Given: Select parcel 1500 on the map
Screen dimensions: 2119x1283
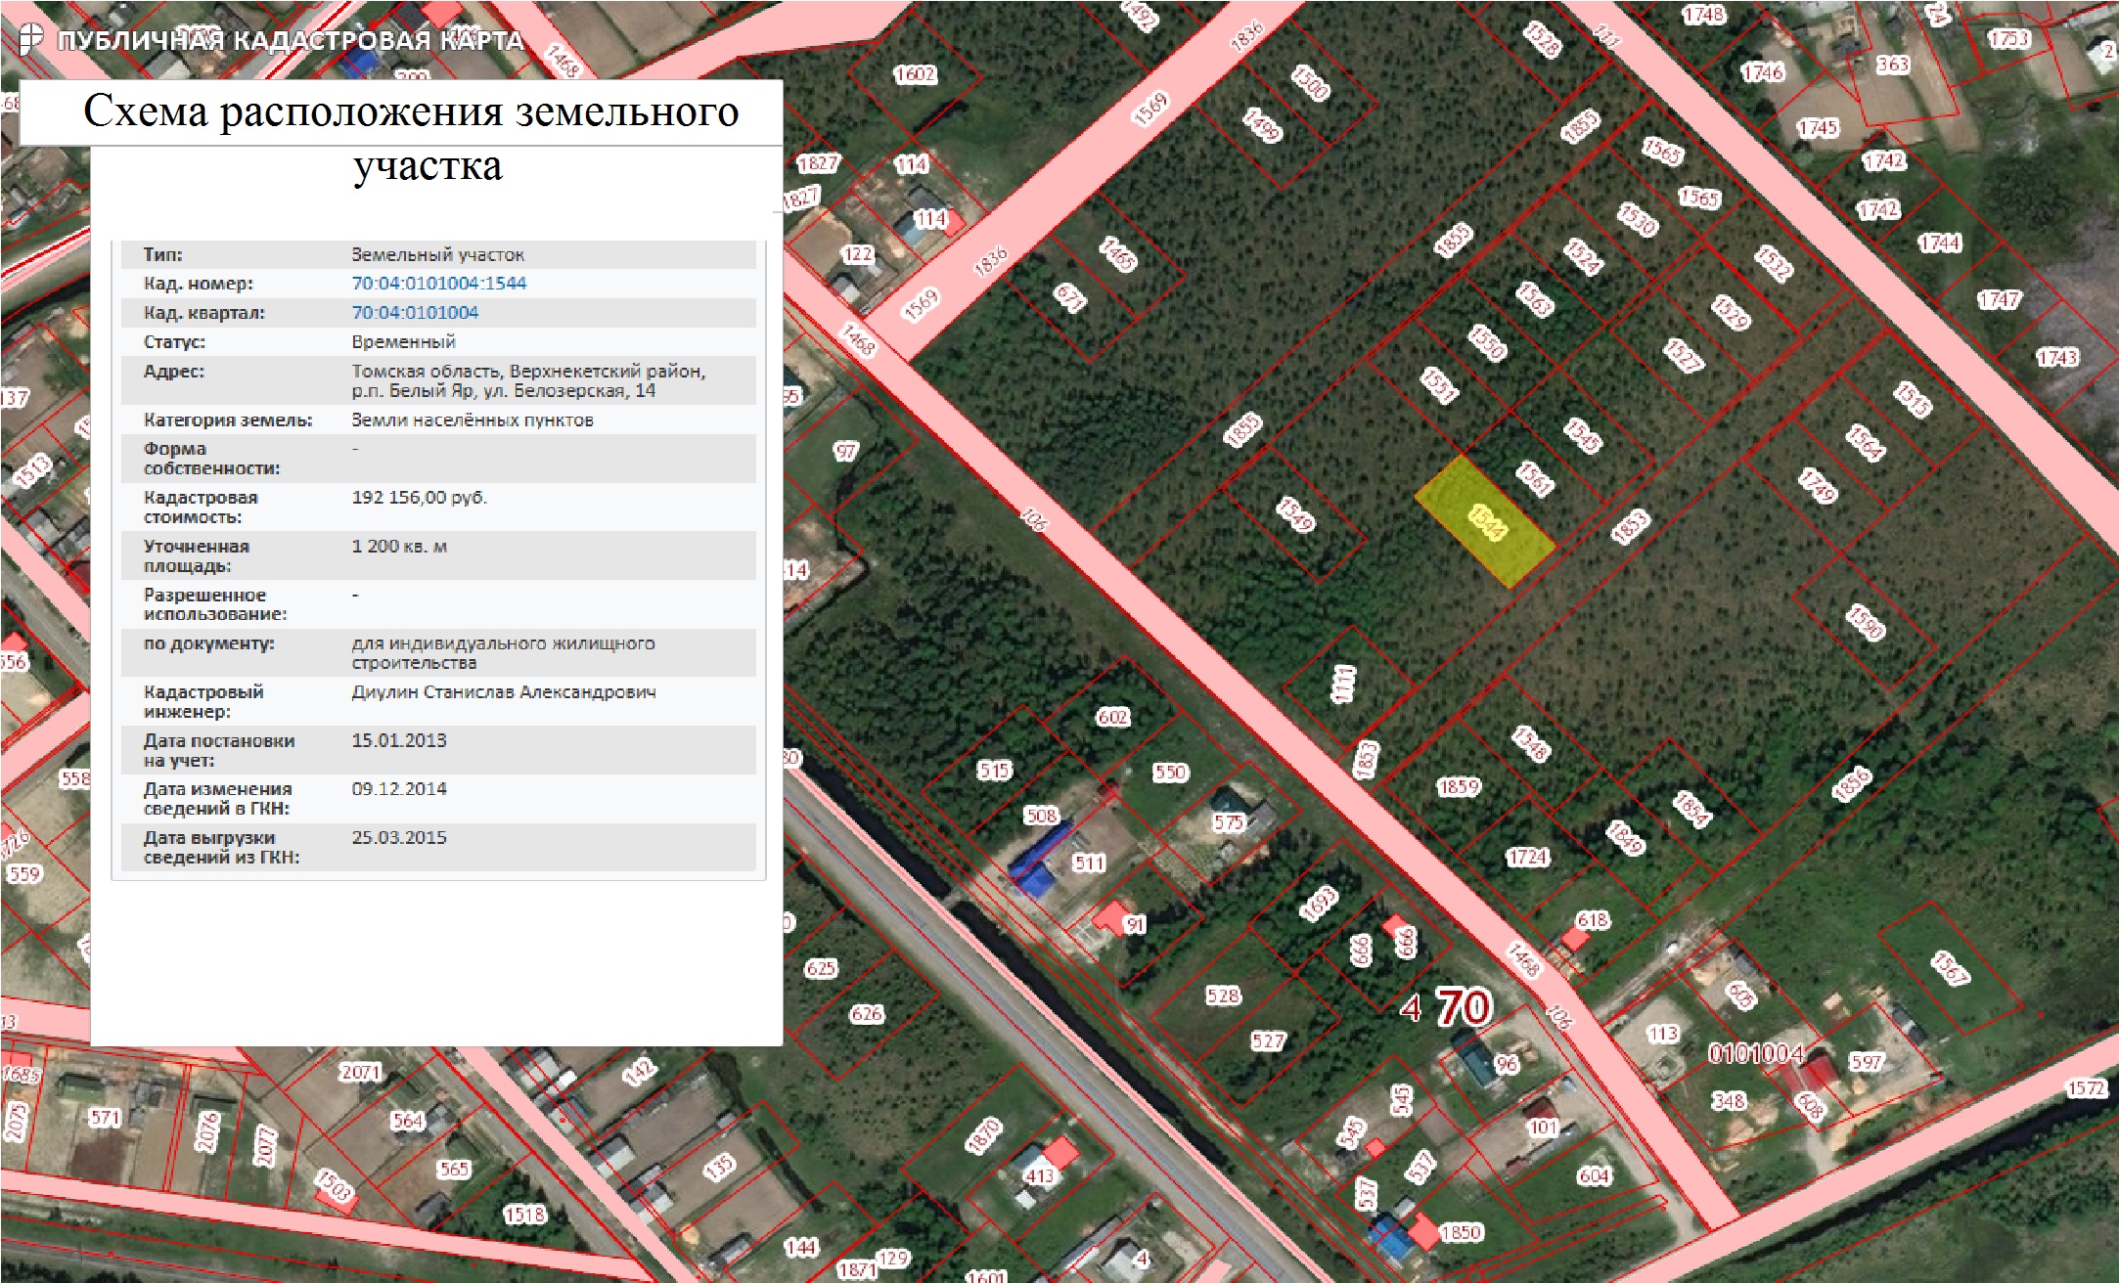Looking at the screenshot, I should click(1311, 83).
